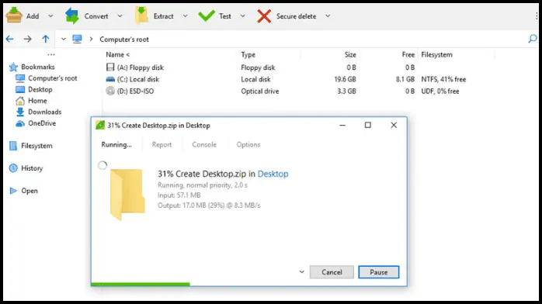Viewport: 542px width, 304px height.
Task: Switch to the Options tab
Action: 248,144
